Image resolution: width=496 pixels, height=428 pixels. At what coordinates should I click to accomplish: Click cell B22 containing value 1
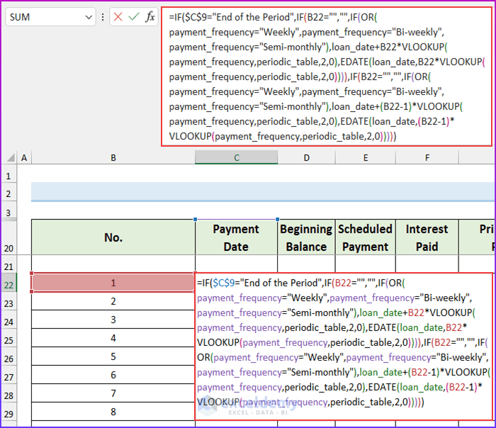tap(113, 283)
